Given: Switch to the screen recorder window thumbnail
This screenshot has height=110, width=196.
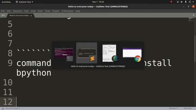Looking at the screenshot, I should point(109,53).
